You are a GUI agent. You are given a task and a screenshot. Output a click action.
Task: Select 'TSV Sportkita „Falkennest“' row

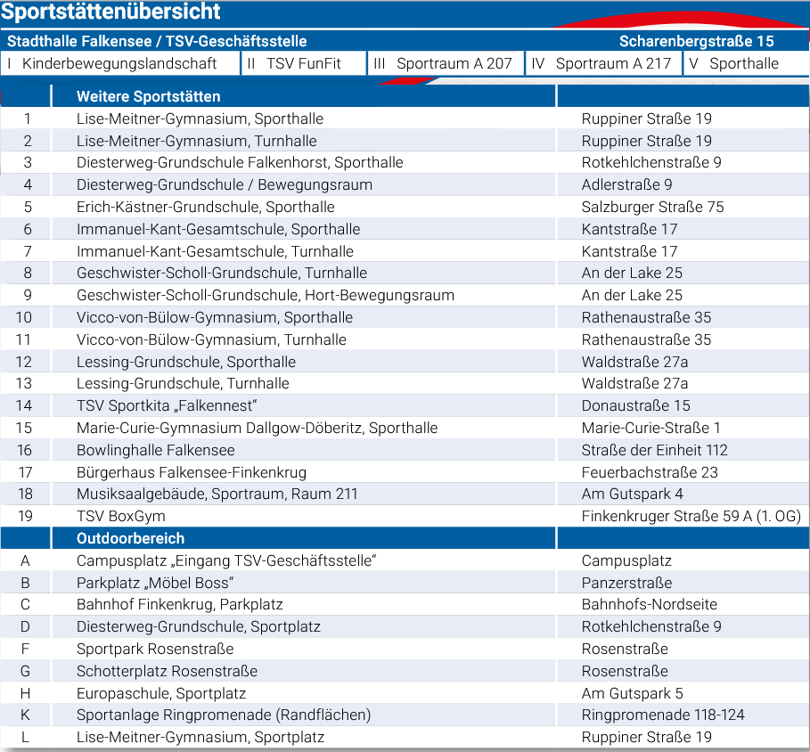tap(405, 405)
